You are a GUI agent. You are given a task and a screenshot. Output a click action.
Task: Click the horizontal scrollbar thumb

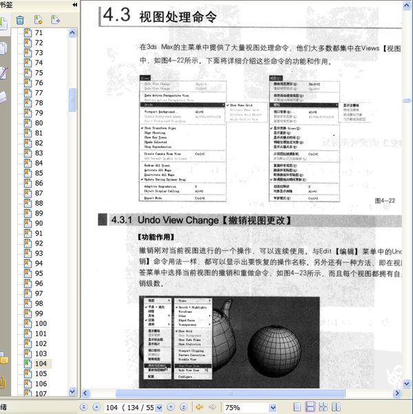point(230,393)
